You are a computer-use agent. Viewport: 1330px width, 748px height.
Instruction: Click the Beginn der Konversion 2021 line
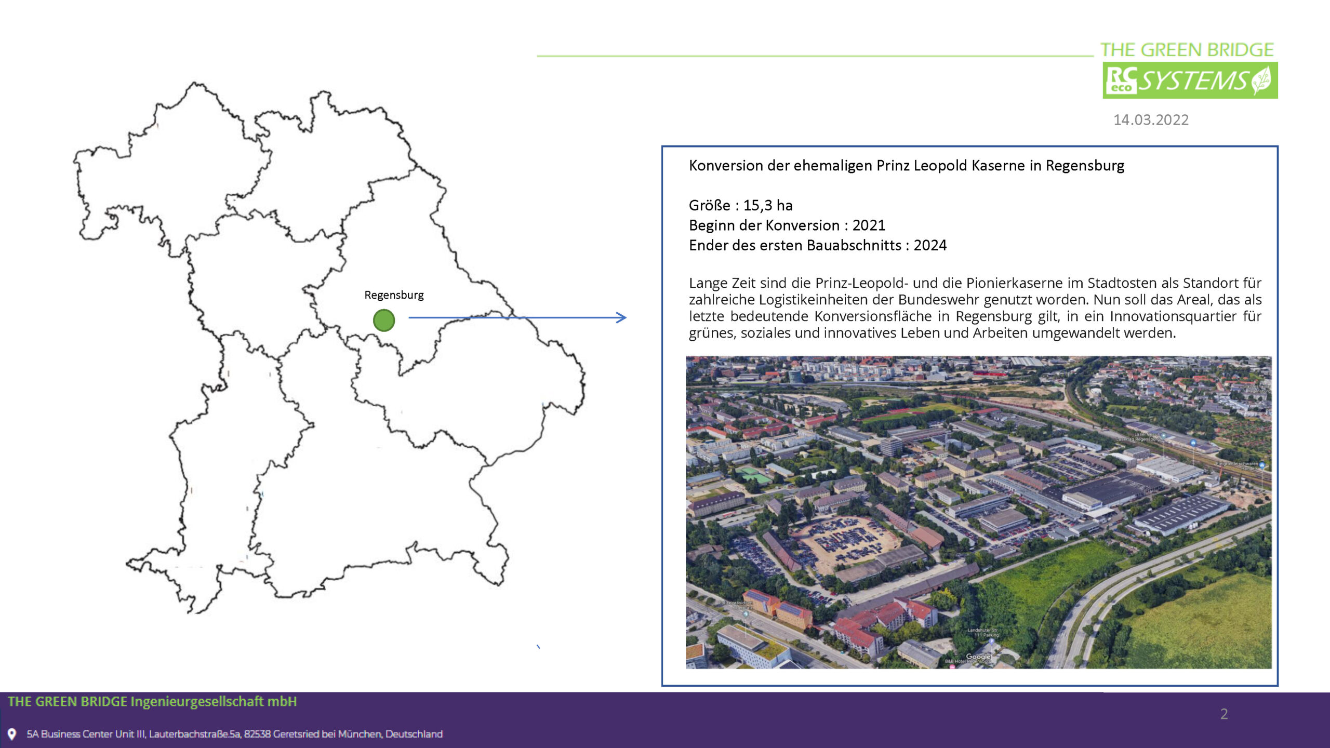coord(787,225)
